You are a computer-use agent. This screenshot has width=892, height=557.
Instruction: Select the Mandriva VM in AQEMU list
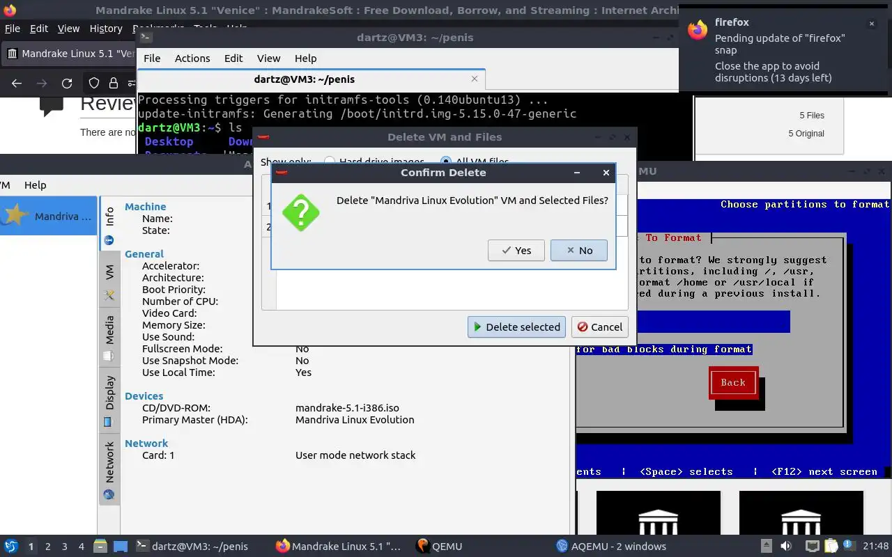pyautogui.click(x=48, y=216)
